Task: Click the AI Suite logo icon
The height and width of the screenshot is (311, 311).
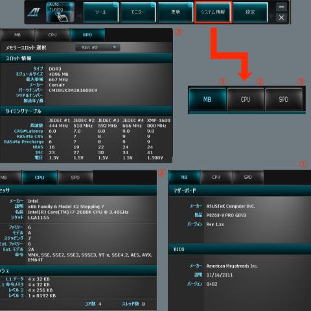Action: pos(34,12)
